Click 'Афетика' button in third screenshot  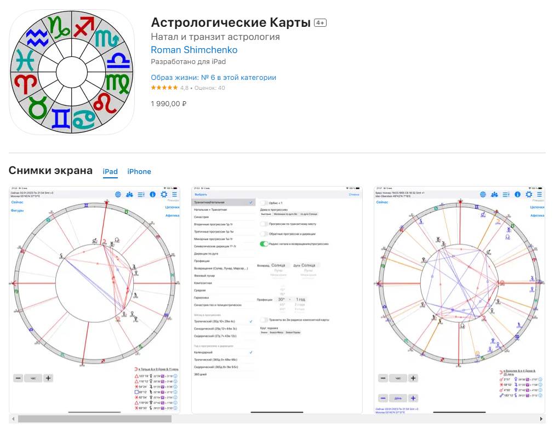[538, 215]
